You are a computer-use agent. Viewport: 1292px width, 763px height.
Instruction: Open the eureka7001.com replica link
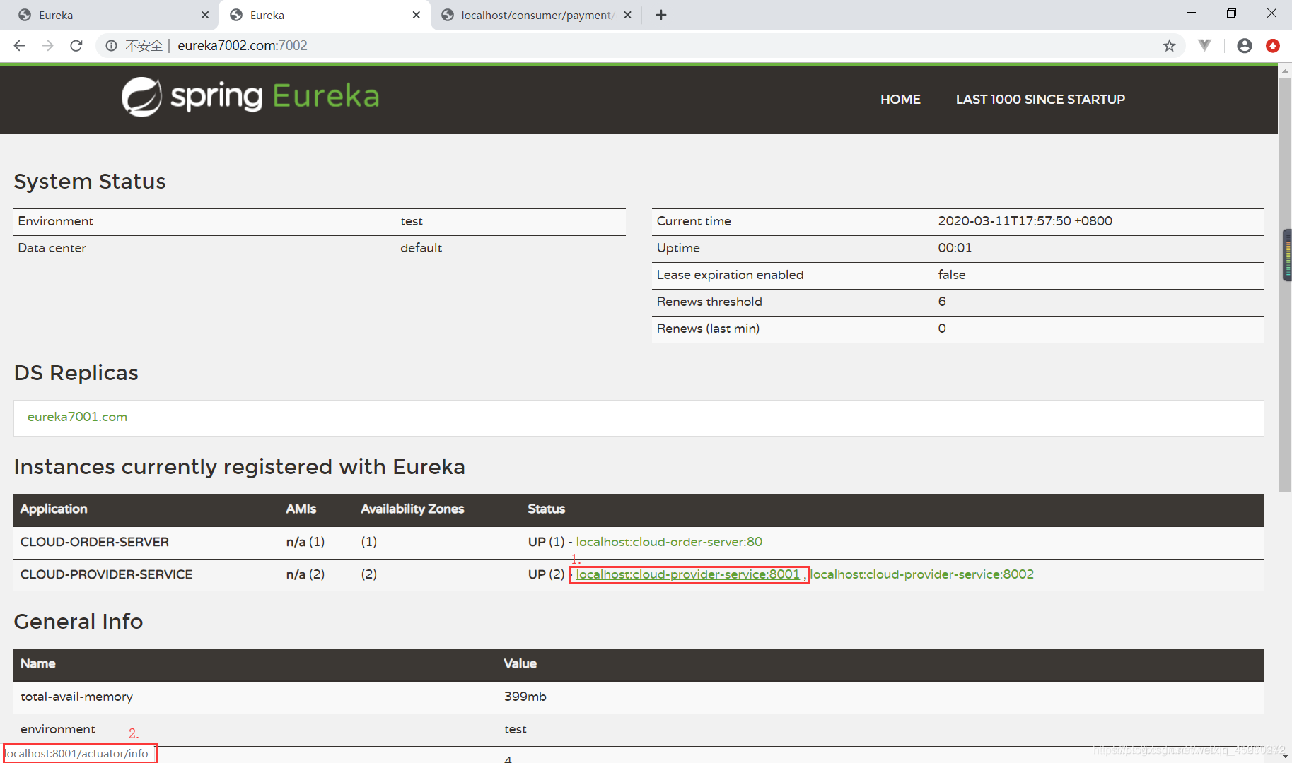(x=77, y=417)
